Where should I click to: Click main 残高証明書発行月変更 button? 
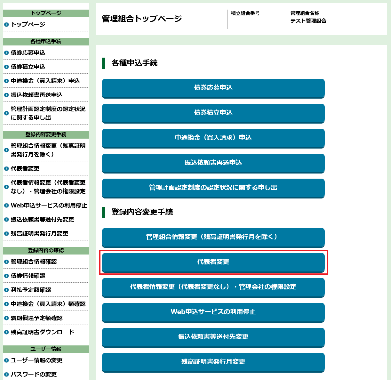(x=213, y=362)
